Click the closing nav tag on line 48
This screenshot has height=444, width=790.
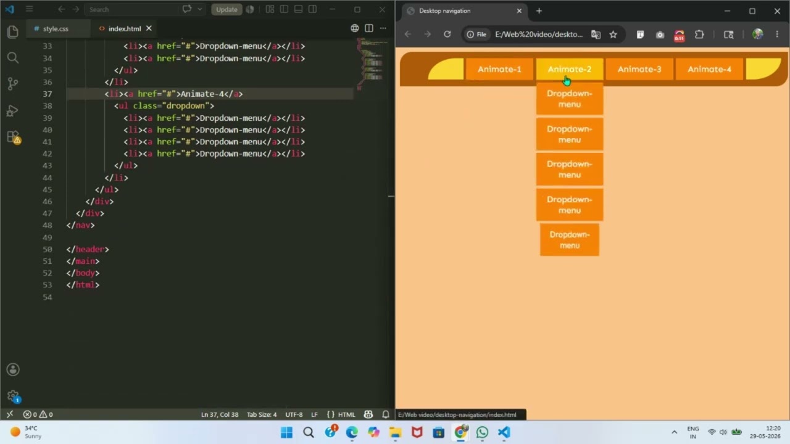pos(80,225)
